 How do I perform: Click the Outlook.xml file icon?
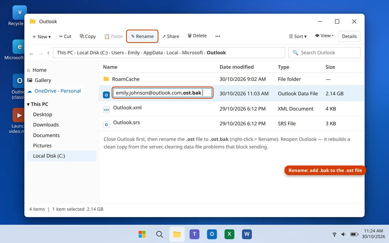pos(106,110)
